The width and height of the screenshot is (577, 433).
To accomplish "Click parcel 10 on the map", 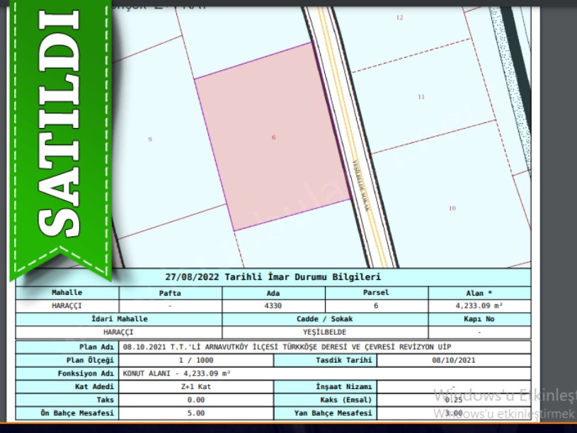I will click(452, 208).
